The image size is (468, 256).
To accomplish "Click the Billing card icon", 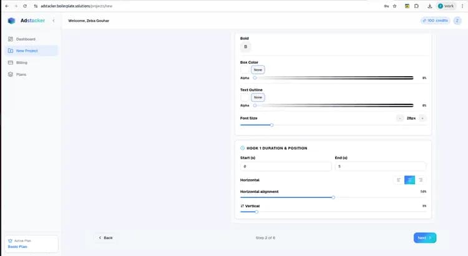I will point(11,62).
